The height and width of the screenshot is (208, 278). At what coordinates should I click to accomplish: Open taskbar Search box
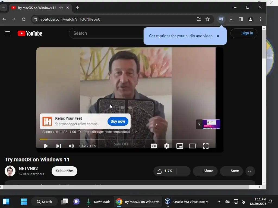44,201
